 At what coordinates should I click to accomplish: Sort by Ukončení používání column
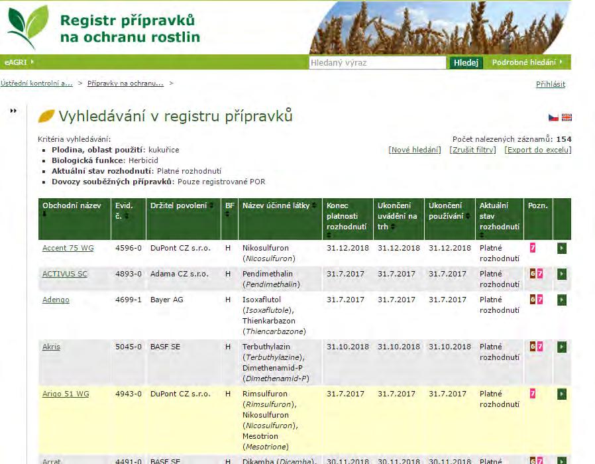(468, 216)
